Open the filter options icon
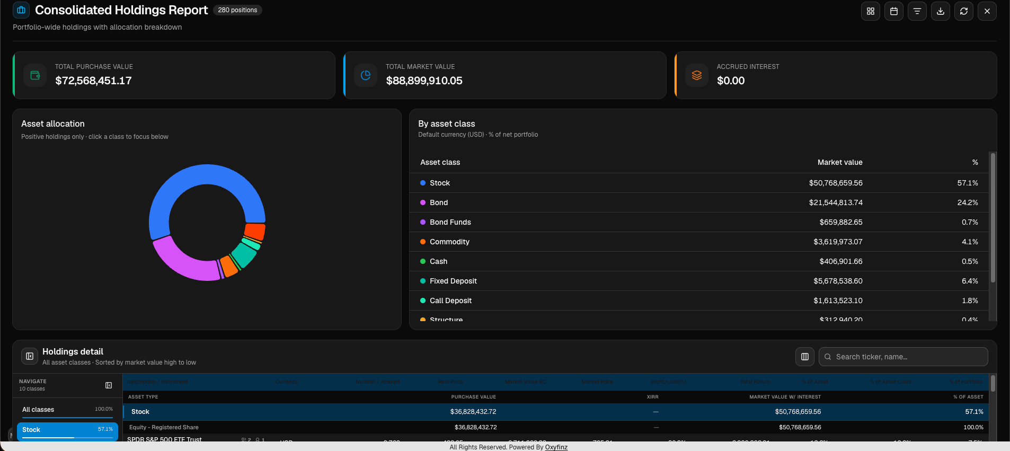Screen dimensions: 1010x451 coord(917,11)
